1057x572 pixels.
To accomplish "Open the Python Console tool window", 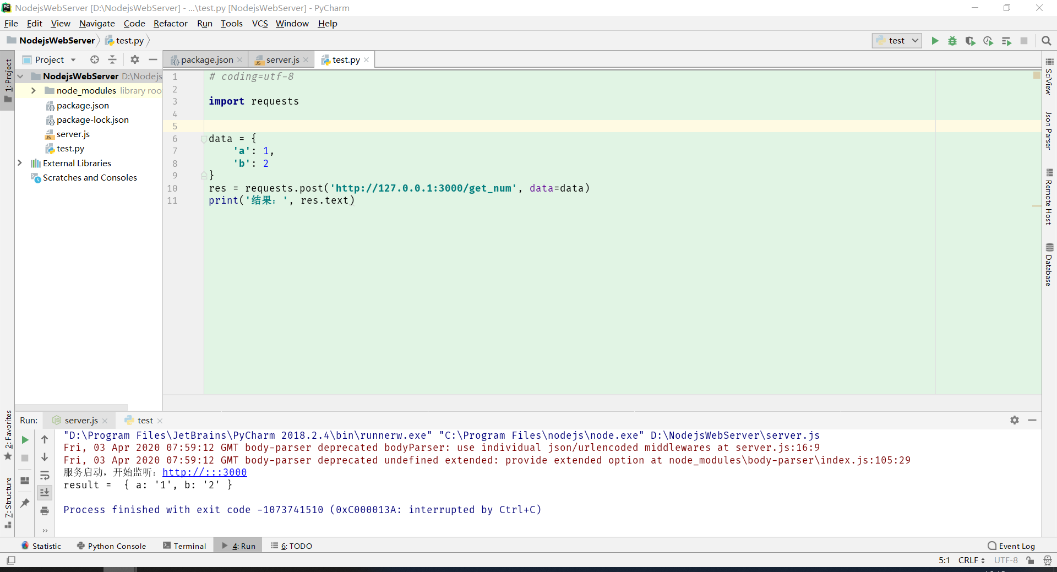I will coord(112,546).
